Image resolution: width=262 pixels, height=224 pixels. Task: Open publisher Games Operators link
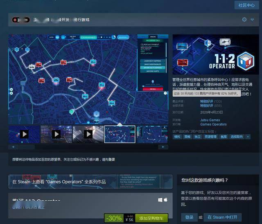(213, 124)
